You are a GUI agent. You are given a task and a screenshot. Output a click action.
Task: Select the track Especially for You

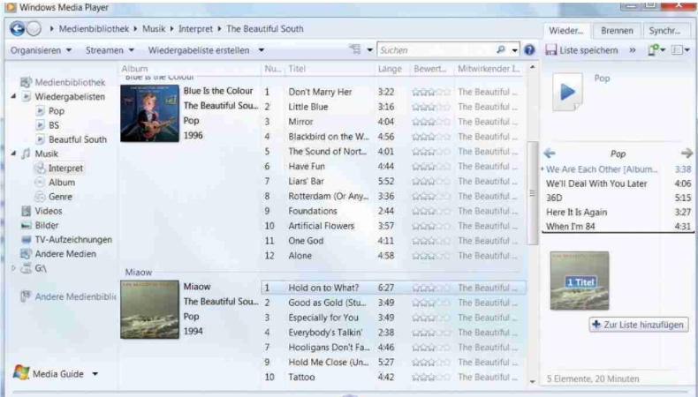click(323, 318)
